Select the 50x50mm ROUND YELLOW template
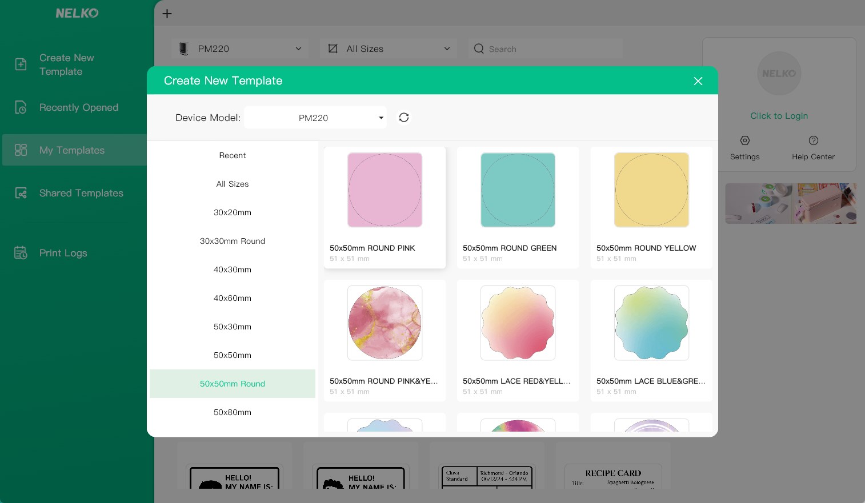Screen dimensions: 865x503 click(x=651, y=207)
